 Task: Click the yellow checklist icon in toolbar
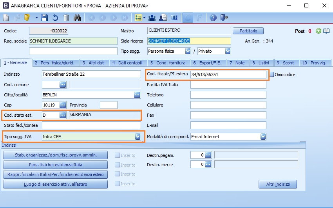pyautogui.click(x=138, y=18)
